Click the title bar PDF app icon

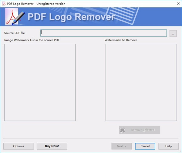tap(4, 4)
